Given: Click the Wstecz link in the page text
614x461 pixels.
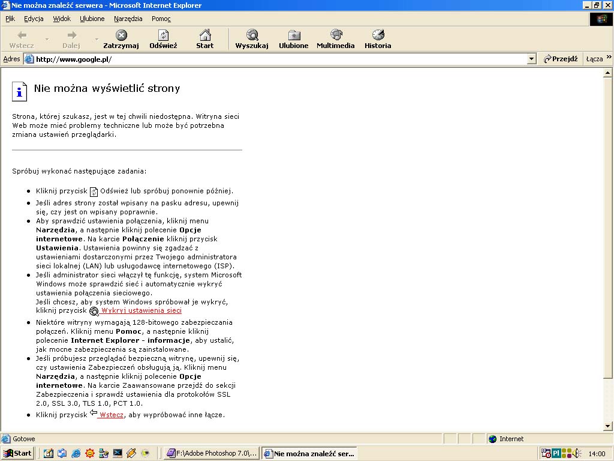Looking at the screenshot, I should pyautogui.click(x=111, y=415).
